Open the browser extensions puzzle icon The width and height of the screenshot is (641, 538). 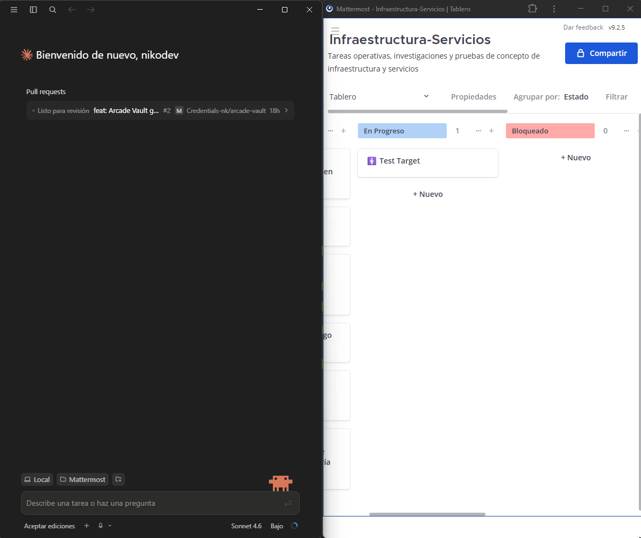pyautogui.click(x=532, y=9)
